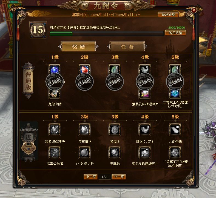Select the 绑银(1锭) silver ingot icon
216x198 pixels.
pos(145,130)
